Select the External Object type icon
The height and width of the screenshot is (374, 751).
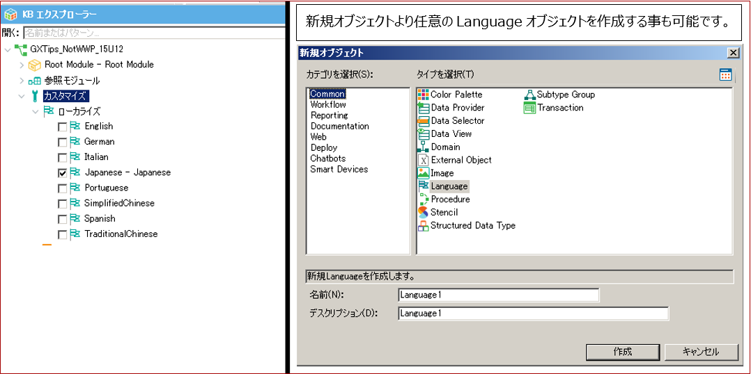pyautogui.click(x=423, y=160)
